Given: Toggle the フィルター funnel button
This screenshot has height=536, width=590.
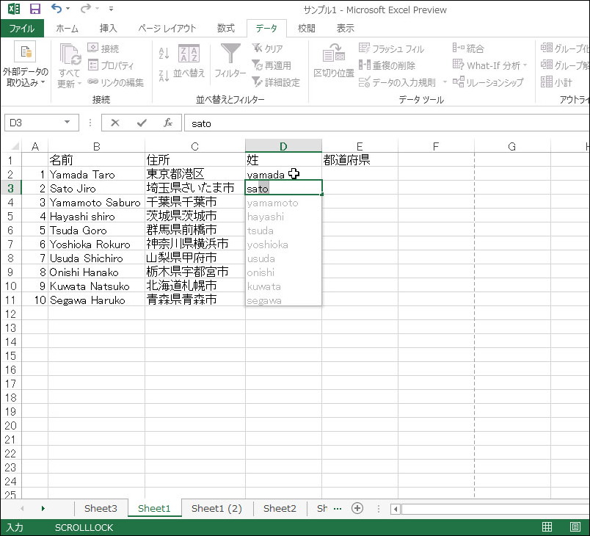Looking at the screenshot, I should (x=230, y=60).
